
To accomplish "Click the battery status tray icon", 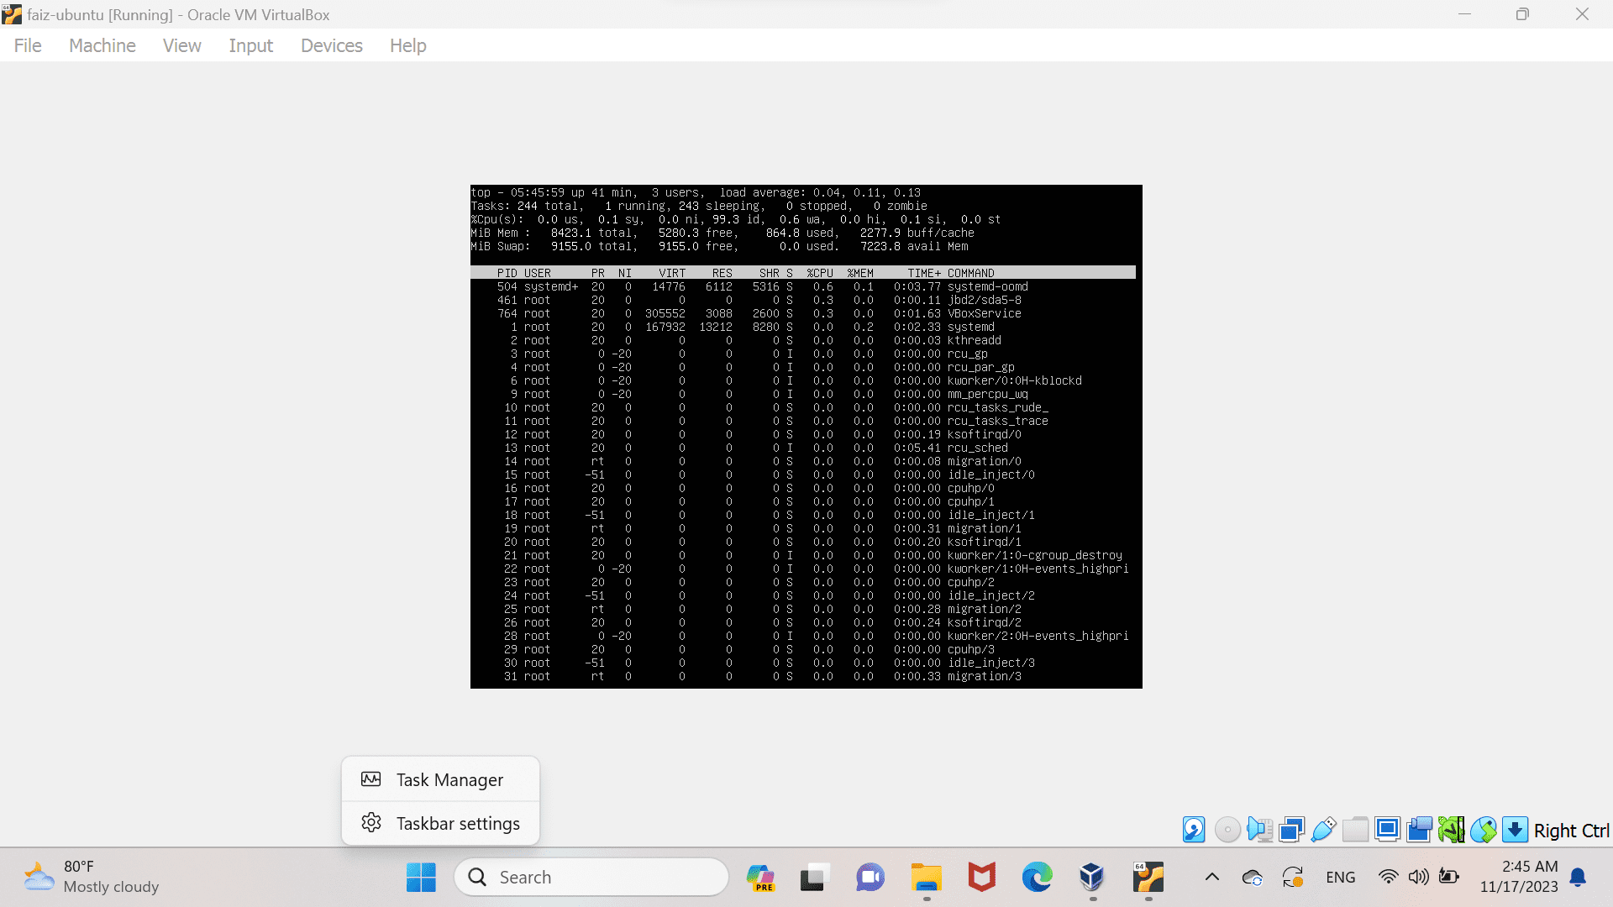I will tap(1449, 878).
